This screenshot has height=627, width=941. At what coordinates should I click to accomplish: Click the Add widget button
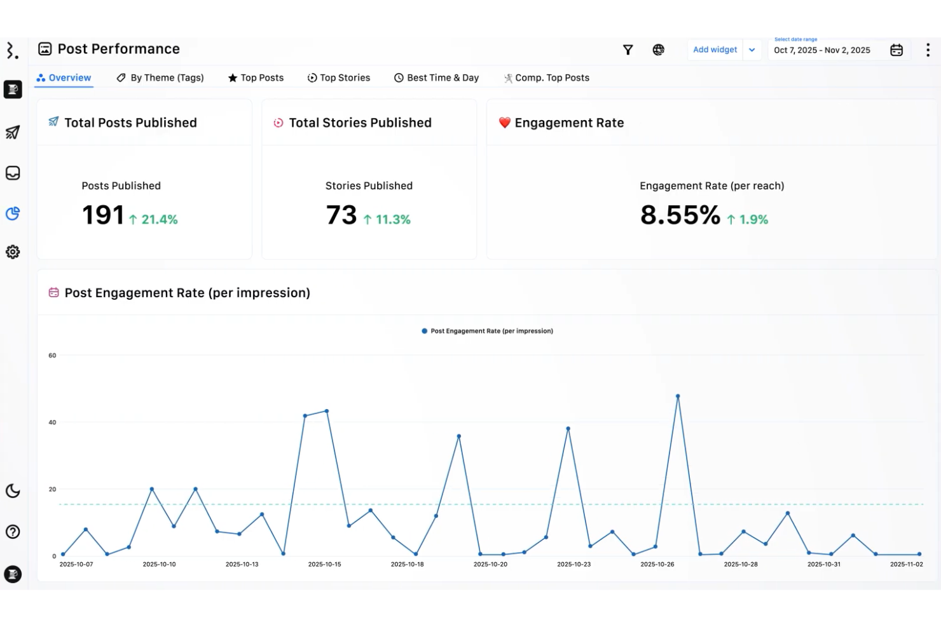click(x=715, y=50)
